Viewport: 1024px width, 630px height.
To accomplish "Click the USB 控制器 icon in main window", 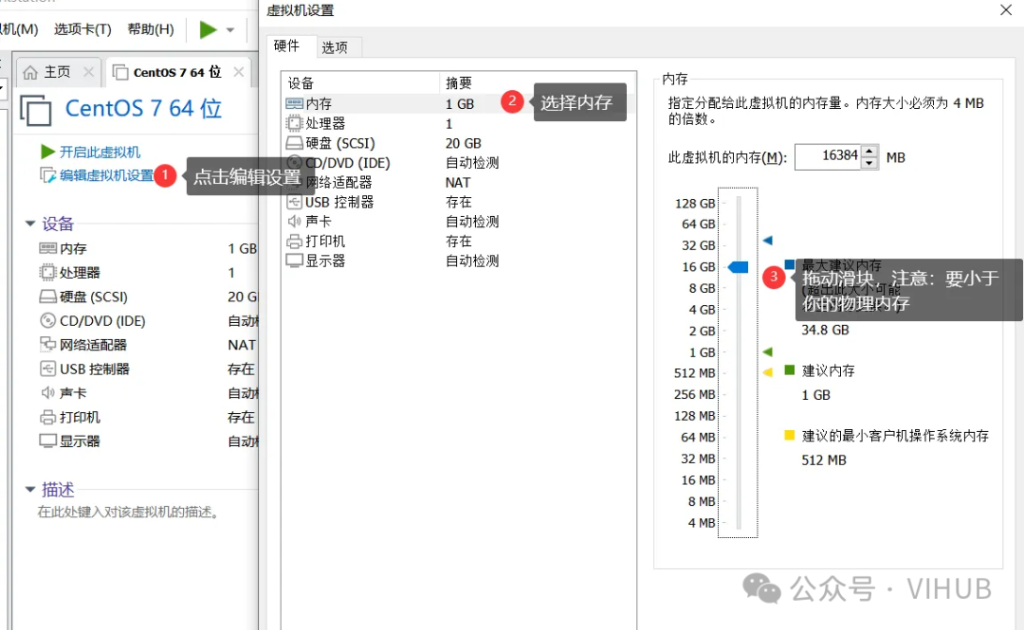I will (47, 369).
